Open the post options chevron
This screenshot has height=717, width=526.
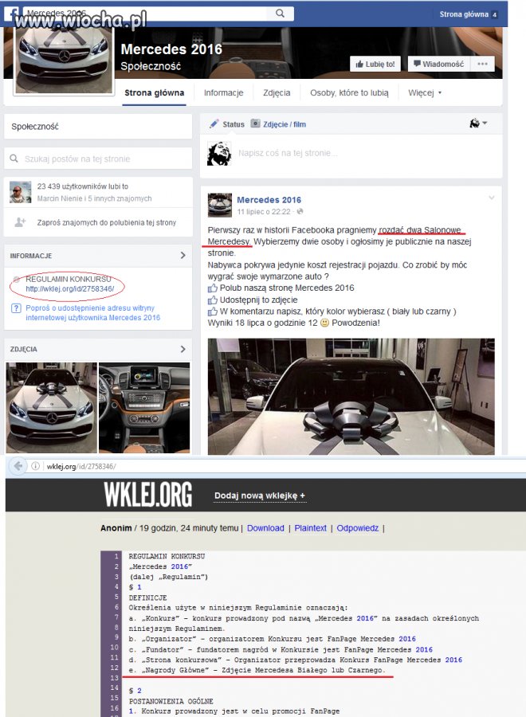(x=491, y=198)
